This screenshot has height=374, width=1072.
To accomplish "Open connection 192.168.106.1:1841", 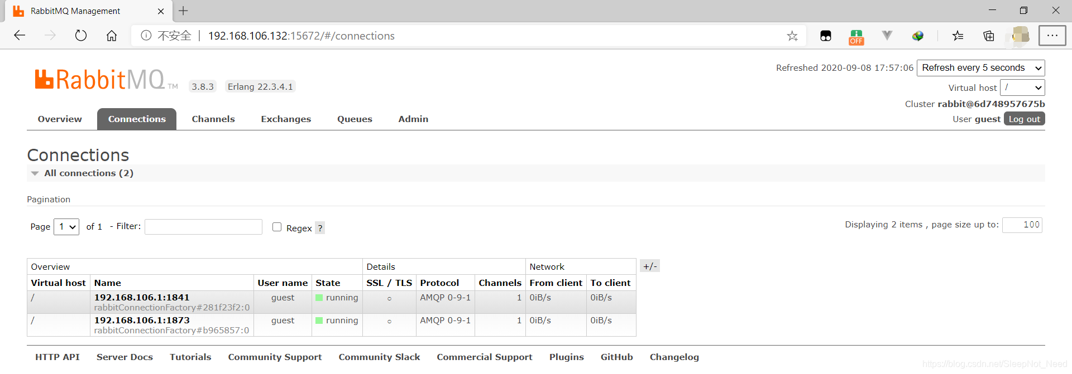I will click(142, 298).
